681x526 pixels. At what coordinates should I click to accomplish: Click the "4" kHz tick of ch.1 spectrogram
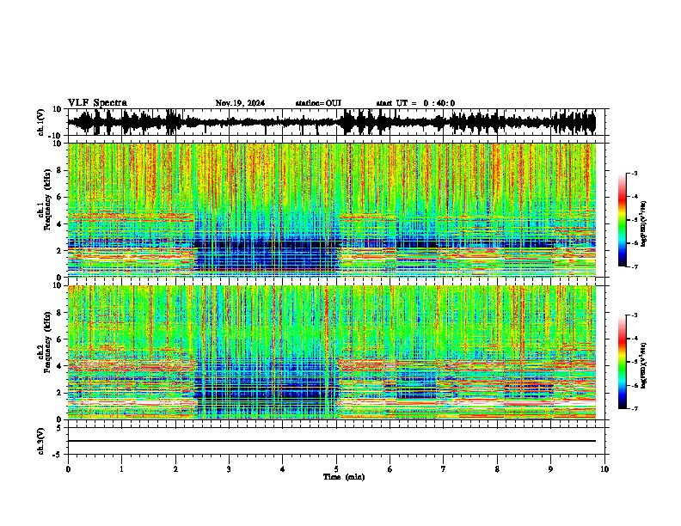click(x=59, y=224)
